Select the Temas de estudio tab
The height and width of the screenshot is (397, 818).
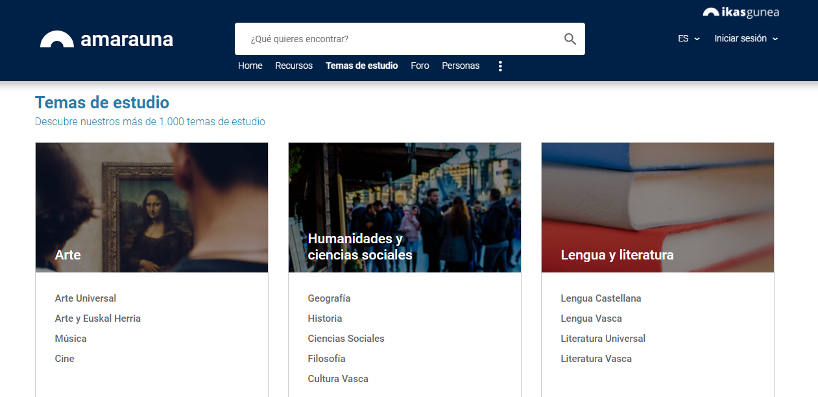362,66
